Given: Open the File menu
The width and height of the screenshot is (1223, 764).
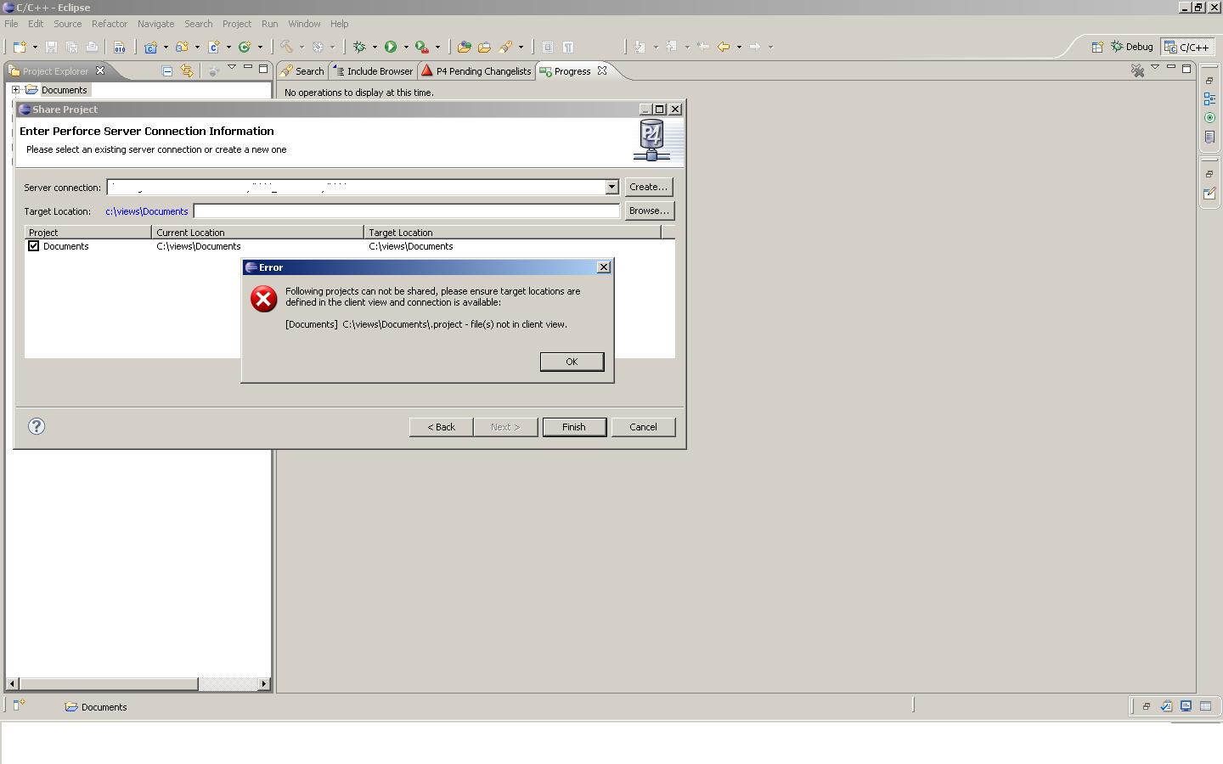Looking at the screenshot, I should (x=11, y=24).
